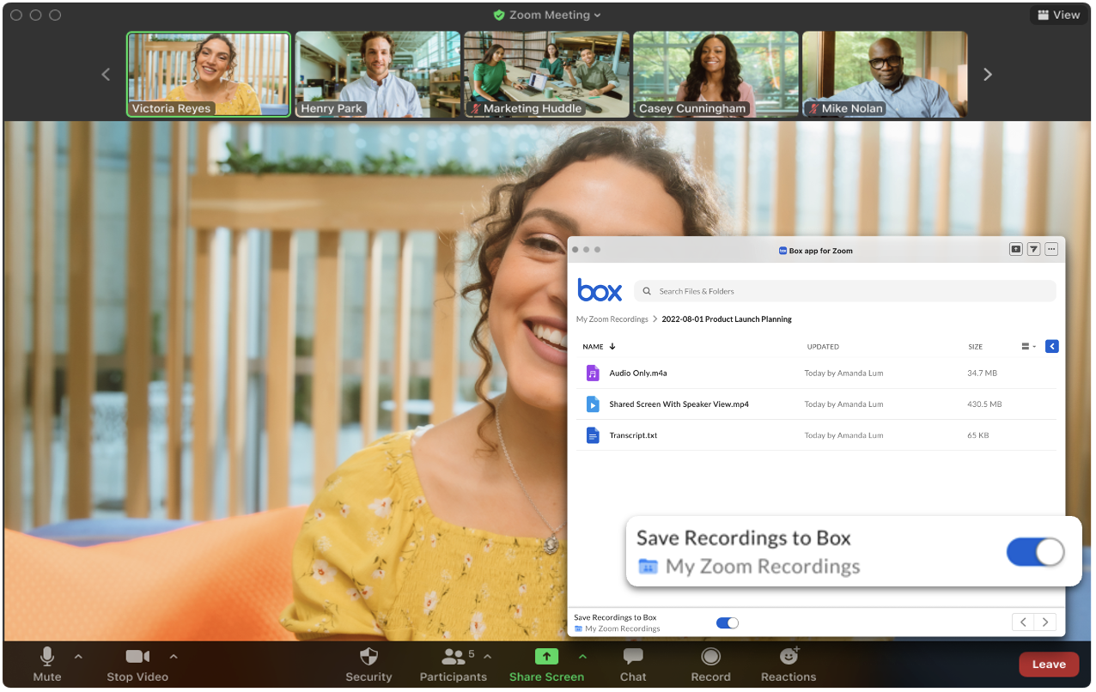Open the three-dot more options in Box header
Screen dimensions: 1096x692
[1051, 249]
